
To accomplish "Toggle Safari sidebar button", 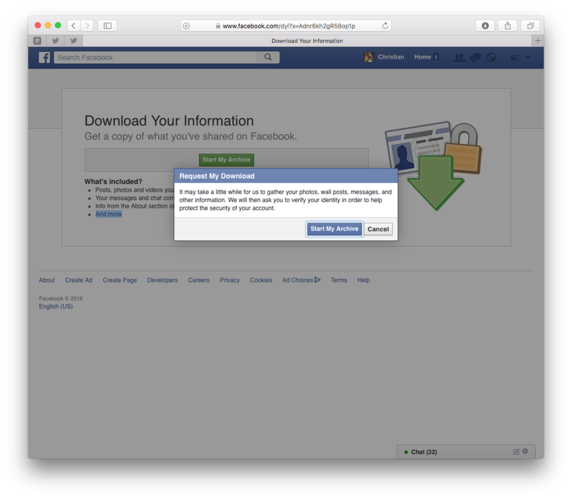I will (107, 26).
